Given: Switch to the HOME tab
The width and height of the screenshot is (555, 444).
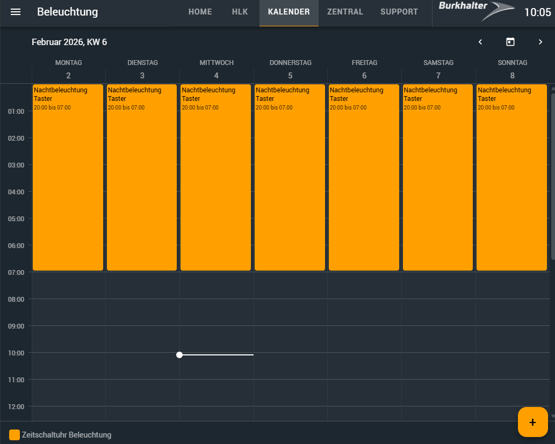Looking at the screenshot, I should click(x=200, y=12).
